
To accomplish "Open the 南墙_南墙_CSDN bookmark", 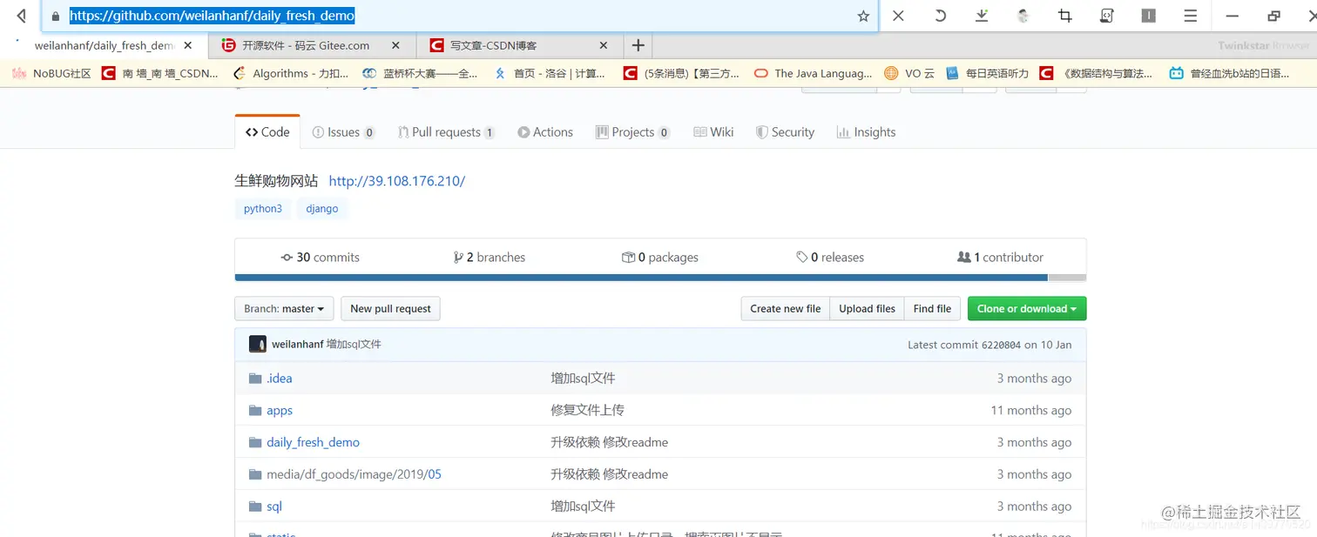I will tap(160, 73).
